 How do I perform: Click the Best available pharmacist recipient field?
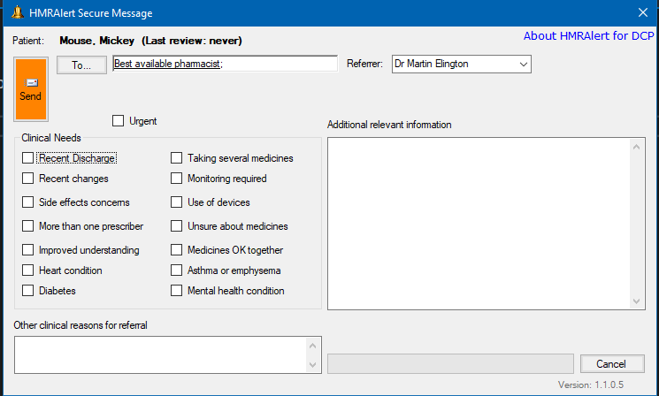(225, 65)
